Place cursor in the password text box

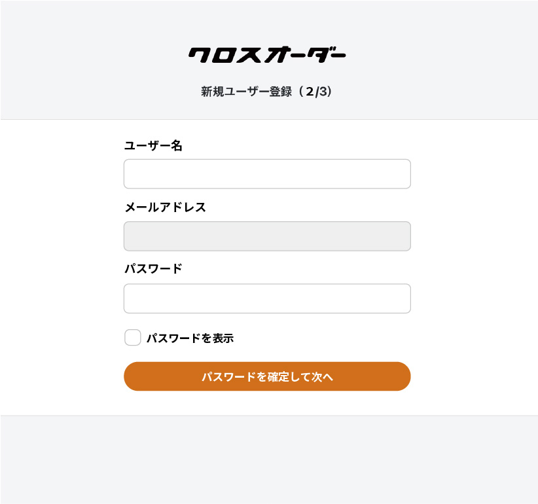tap(267, 298)
